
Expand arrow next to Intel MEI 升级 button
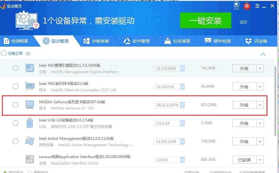(x=260, y=68)
